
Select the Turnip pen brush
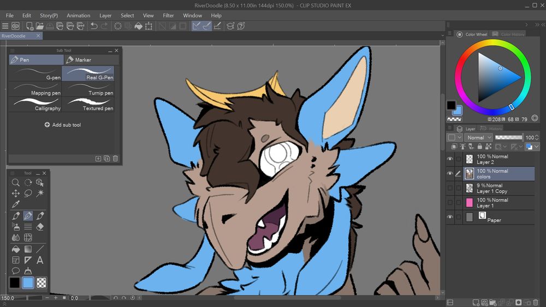[x=88, y=89]
